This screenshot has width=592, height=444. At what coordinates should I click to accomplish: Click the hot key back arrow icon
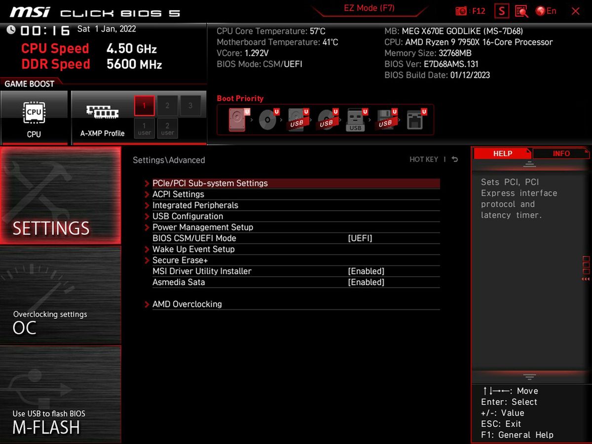[x=455, y=159]
